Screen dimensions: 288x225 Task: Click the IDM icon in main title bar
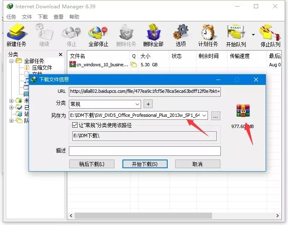pyautogui.click(x=10, y=6)
